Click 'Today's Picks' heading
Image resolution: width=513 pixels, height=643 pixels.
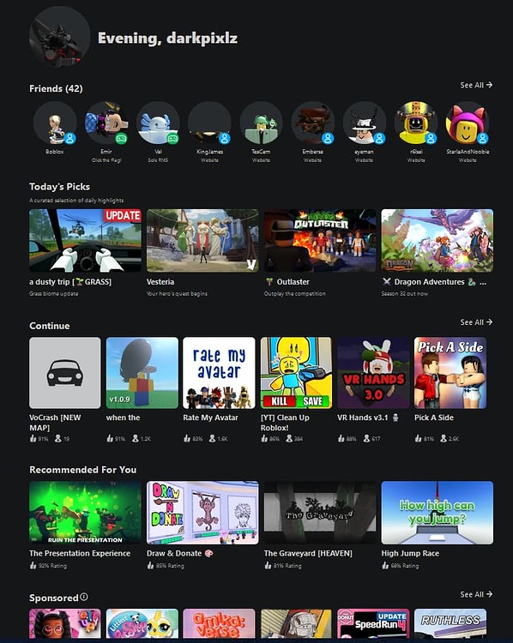click(x=59, y=187)
